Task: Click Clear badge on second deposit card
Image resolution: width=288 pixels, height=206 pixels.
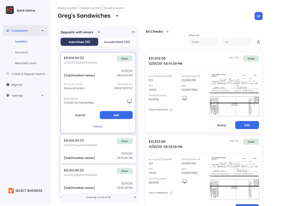Action: point(125,141)
